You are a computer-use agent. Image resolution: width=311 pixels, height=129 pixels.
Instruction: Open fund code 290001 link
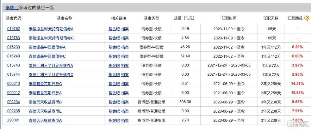14,120
